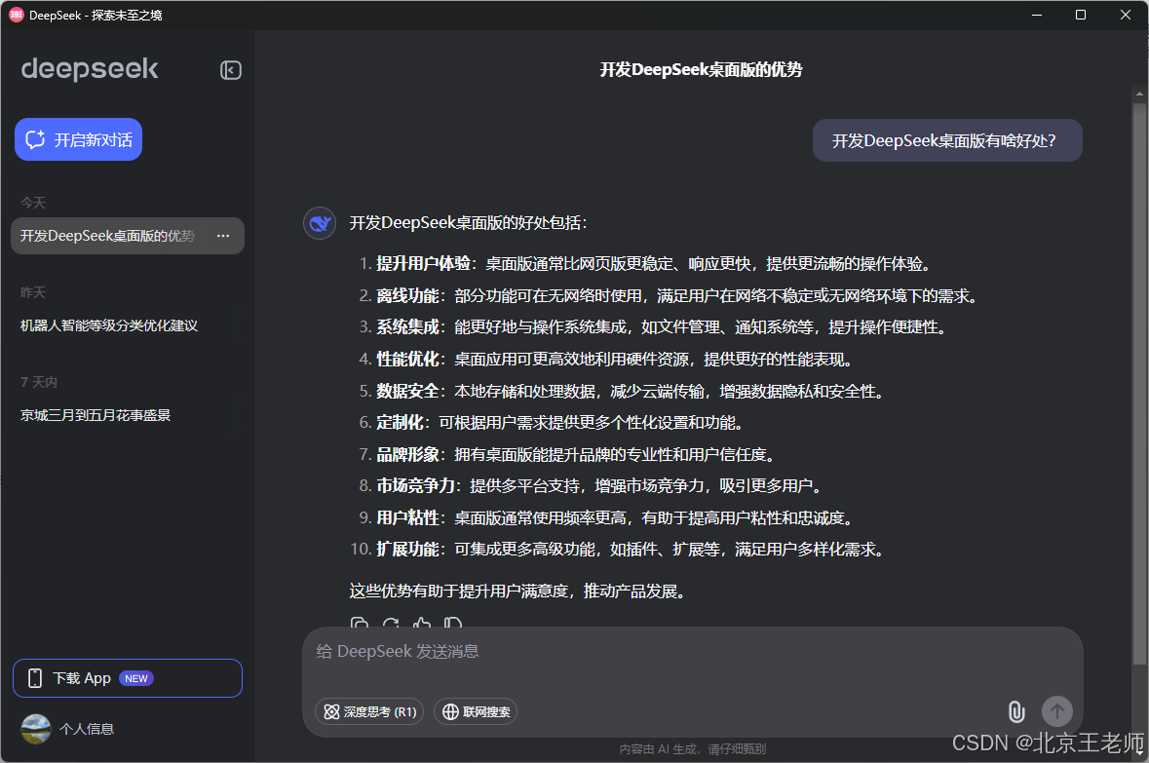Dislike the response with the thumbs-down icon
This screenshot has height=763, width=1149.
tap(453, 623)
